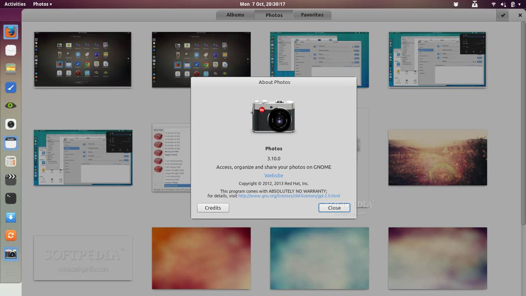The height and width of the screenshot is (296, 526).
Task: Open the Website link
Action: (x=274, y=176)
